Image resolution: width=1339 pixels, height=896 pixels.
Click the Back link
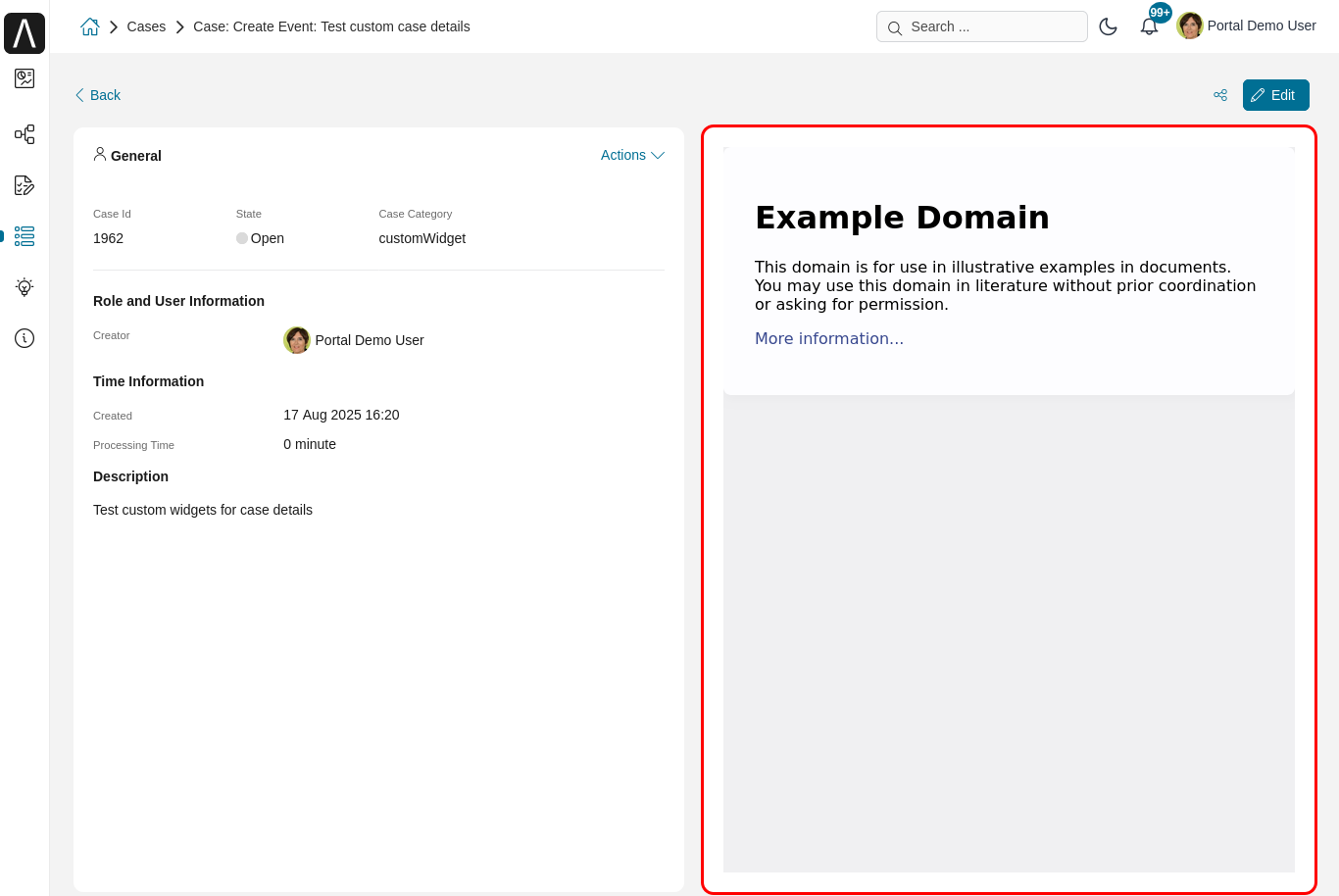pos(97,95)
